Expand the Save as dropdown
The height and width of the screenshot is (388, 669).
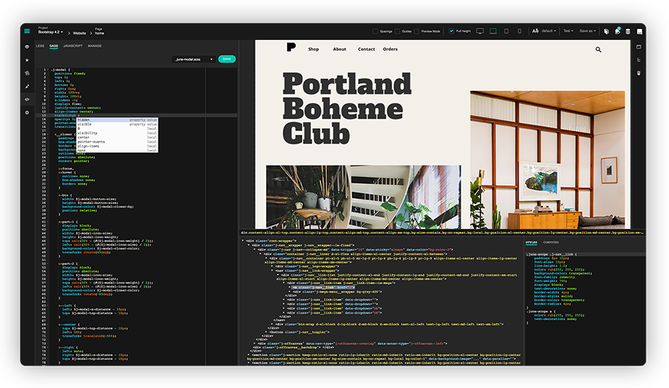click(x=587, y=31)
